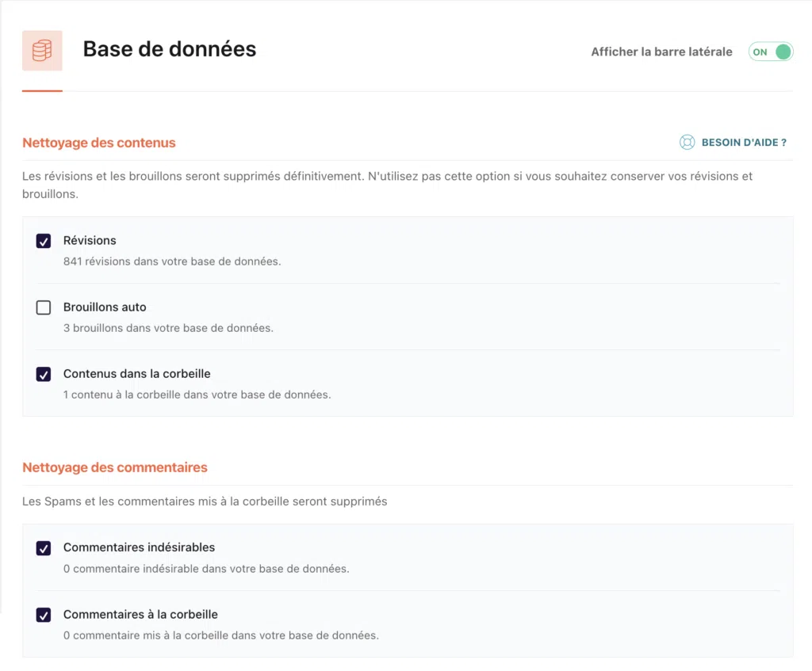Click 'Les Spams et les commentaires' description

click(x=205, y=501)
